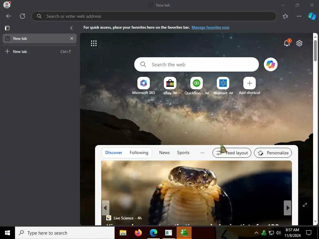Reload the page with refresh icon
This screenshot has height=239, width=319.
click(22, 16)
